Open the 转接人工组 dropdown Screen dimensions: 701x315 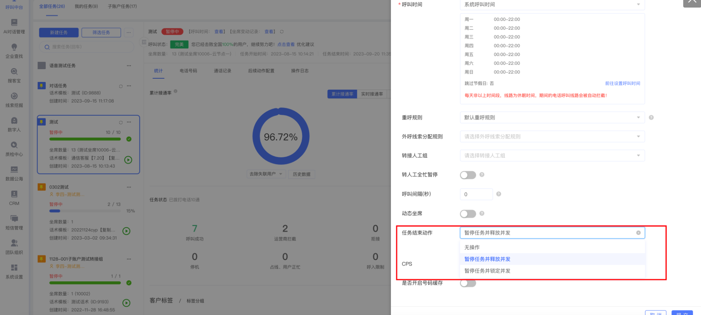pos(552,155)
